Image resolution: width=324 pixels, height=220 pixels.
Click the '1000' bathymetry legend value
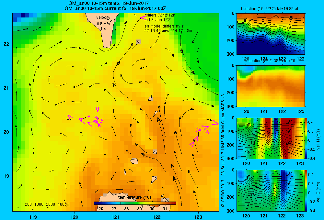coord(39,204)
